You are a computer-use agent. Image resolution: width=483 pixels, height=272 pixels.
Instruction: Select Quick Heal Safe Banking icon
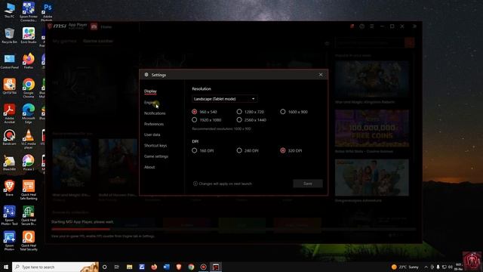tap(29, 190)
